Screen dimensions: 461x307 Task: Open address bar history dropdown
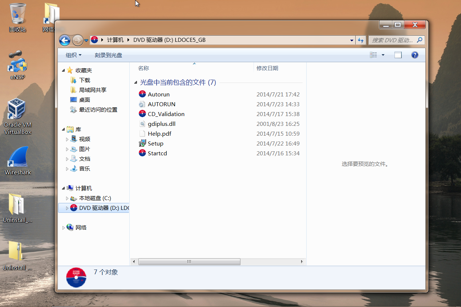click(x=352, y=40)
